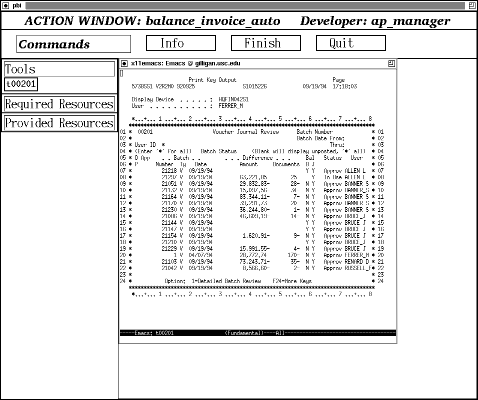Click F24=More Keys text

292,281
